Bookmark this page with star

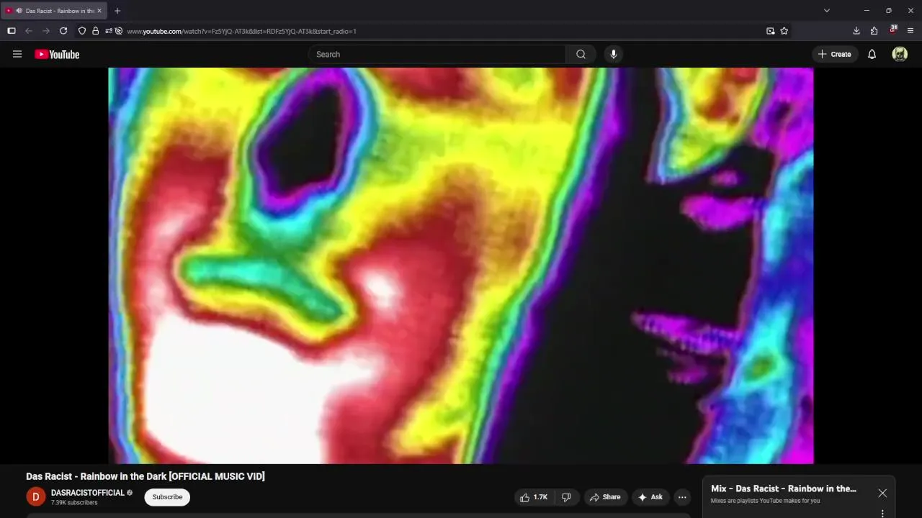pyautogui.click(x=784, y=31)
